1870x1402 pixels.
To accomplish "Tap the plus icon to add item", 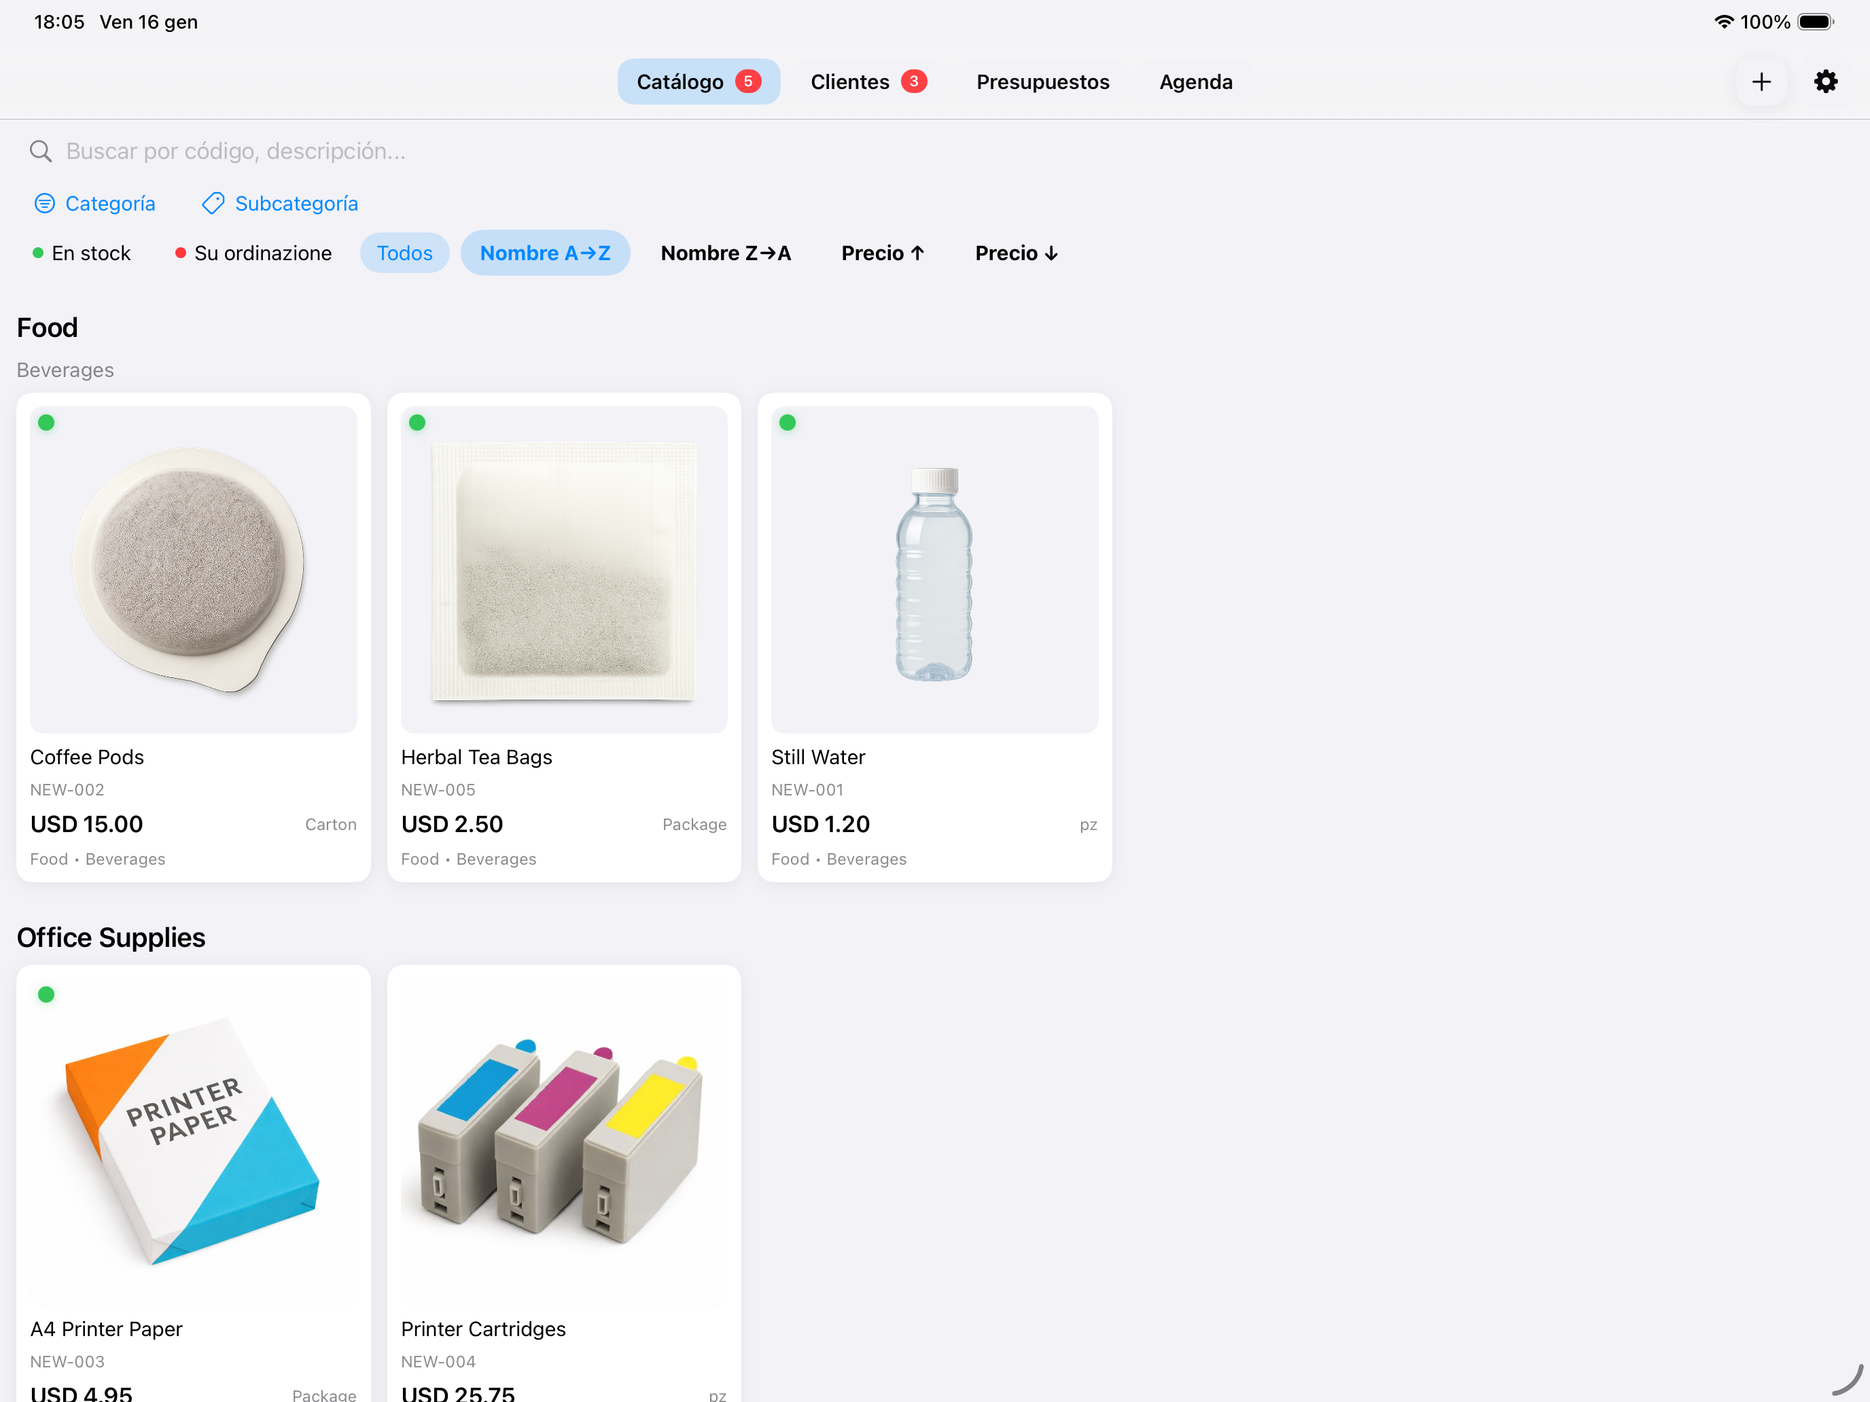I will coord(1761,82).
